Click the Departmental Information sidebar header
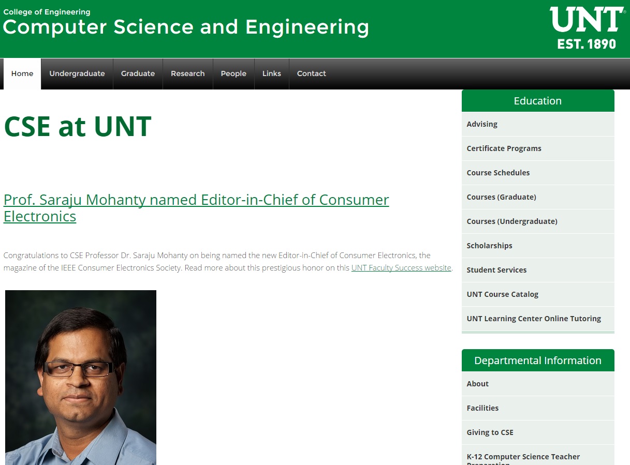Image resolution: width=630 pixels, height=465 pixels. click(538, 361)
